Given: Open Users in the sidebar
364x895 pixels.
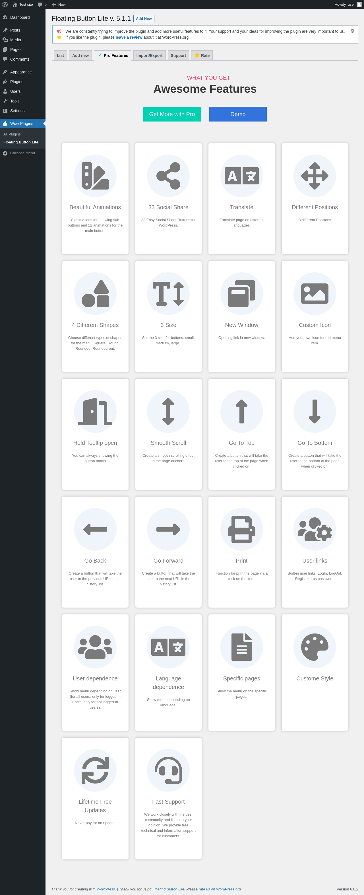Looking at the screenshot, I should click(22, 91).
